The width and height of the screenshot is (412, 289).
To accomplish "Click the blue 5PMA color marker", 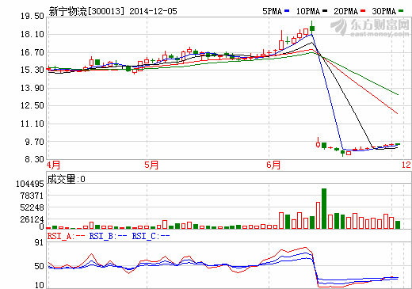I will pyautogui.click(x=287, y=11).
